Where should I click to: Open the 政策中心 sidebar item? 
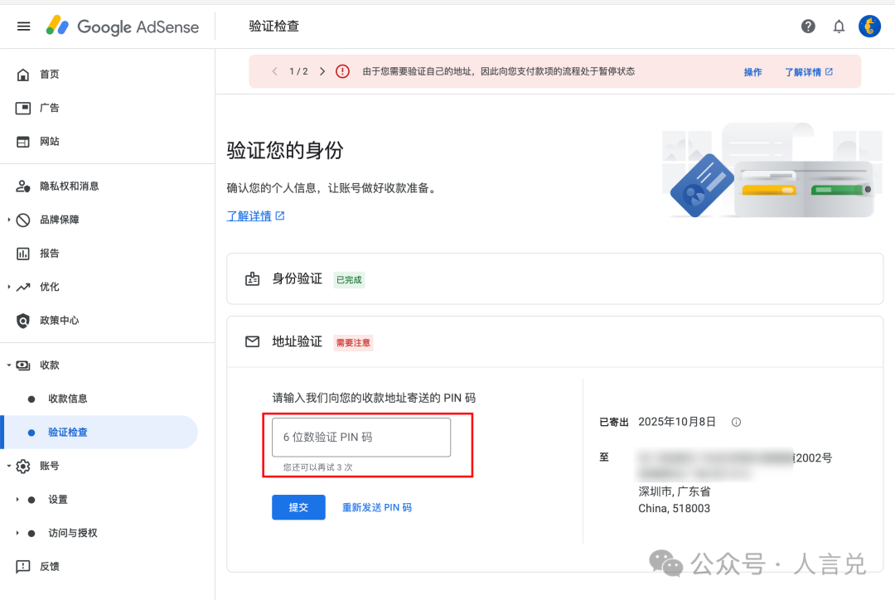pos(50,320)
